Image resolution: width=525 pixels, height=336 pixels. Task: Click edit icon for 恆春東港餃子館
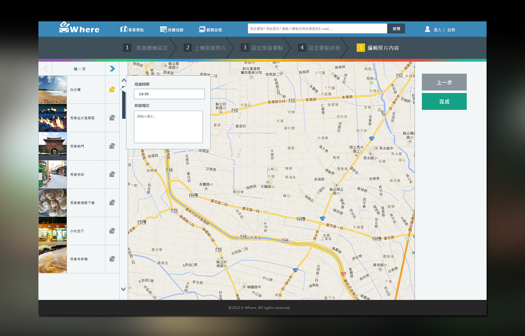(112, 202)
